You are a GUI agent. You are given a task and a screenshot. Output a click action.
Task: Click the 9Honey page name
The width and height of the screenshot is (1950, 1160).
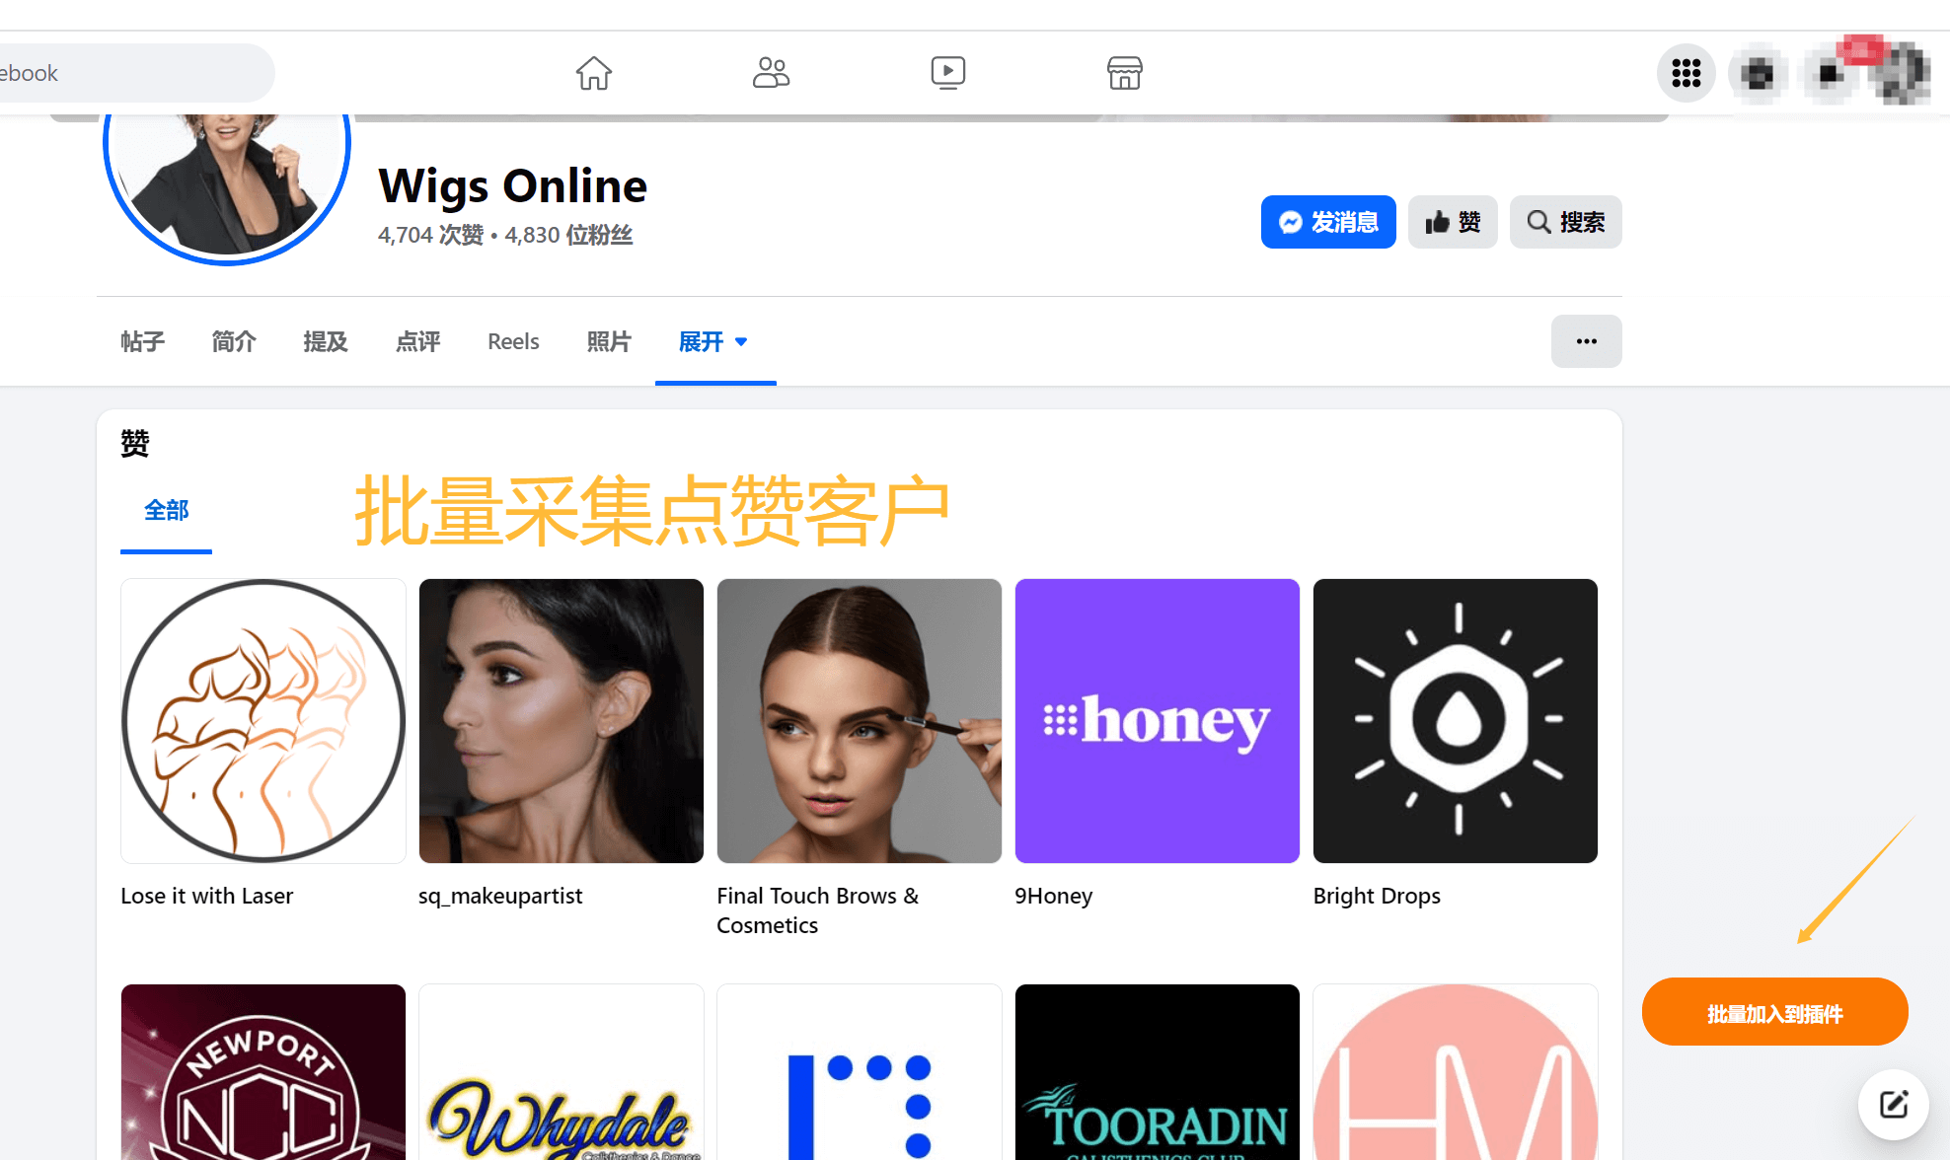click(x=1054, y=896)
